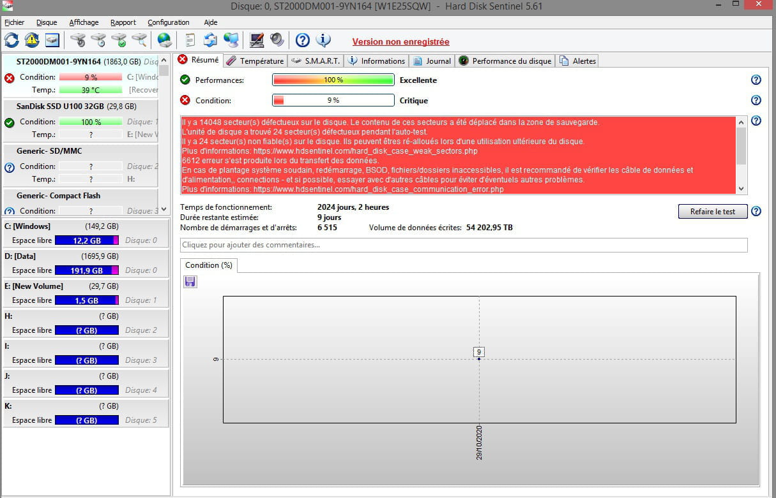Click the floppy save icon above the chart
The height and width of the screenshot is (498, 776).
pyautogui.click(x=190, y=281)
